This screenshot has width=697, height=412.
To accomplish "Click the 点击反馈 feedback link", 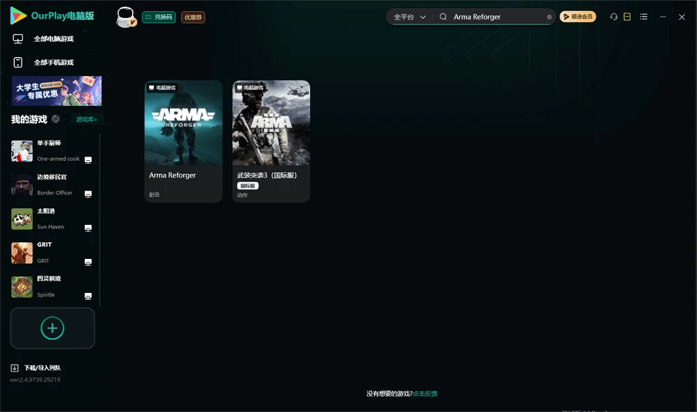I will click(x=425, y=393).
